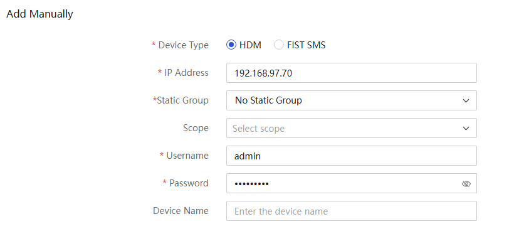Click the FIST SMS option label text
Viewport: 519px width, 251px height.
[306, 45]
